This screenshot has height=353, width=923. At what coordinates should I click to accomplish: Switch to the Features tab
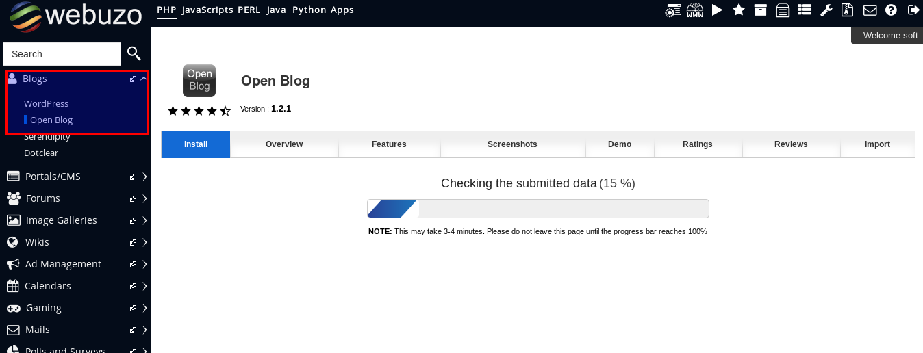[x=389, y=144]
